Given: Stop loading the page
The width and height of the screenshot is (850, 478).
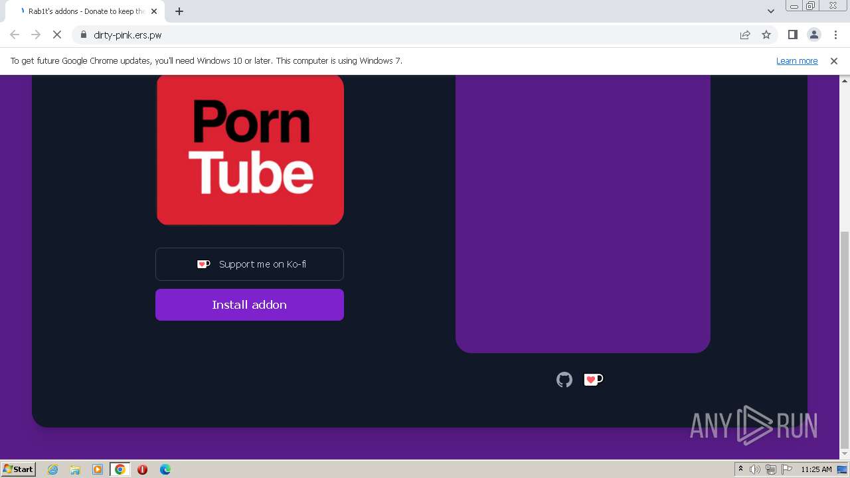Looking at the screenshot, I should 57,35.
